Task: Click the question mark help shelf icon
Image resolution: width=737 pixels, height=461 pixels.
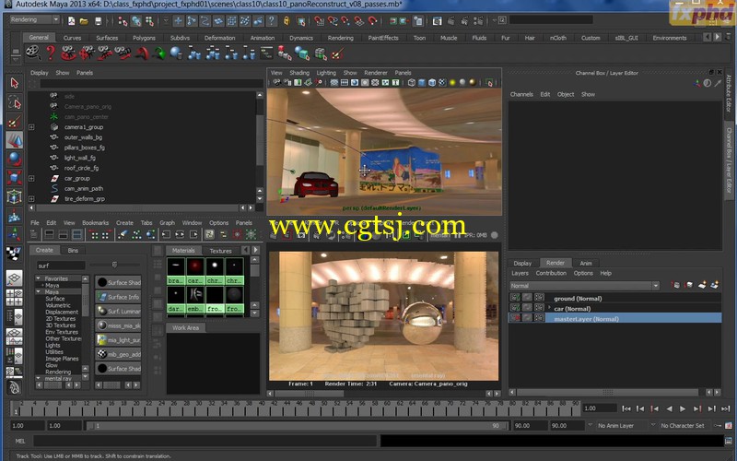Action: tap(51, 53)
